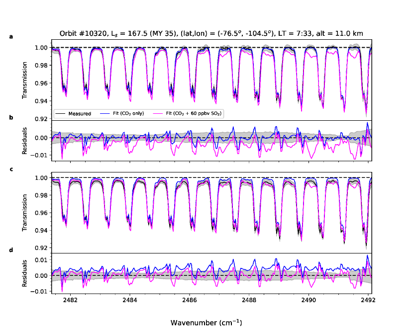Click the "0.96" y-tick in panel a
413x330 pixels.
pos(41,83)
